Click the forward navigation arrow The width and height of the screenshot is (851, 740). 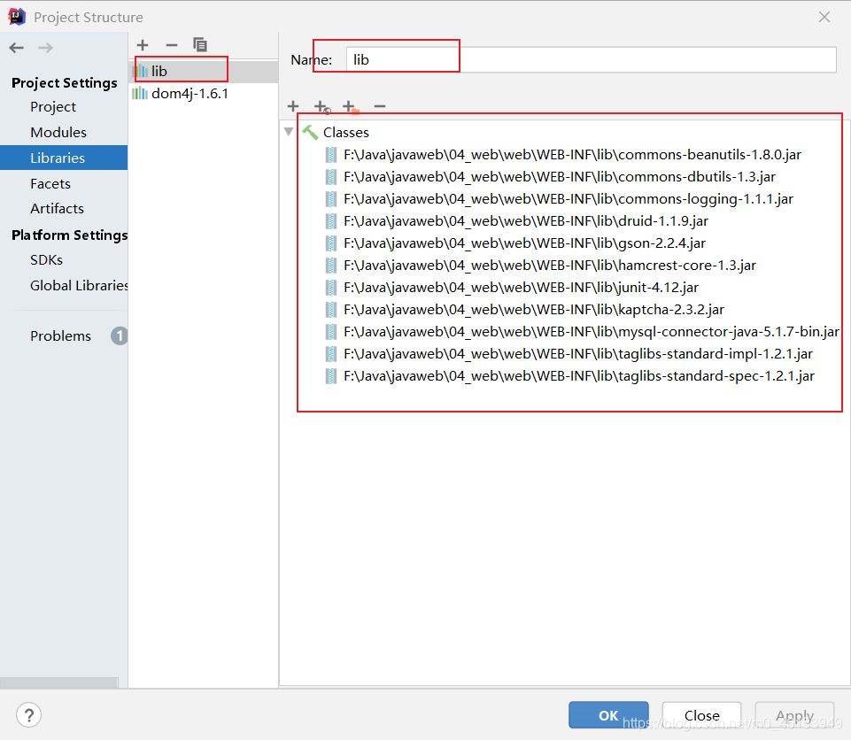point(45,48)
